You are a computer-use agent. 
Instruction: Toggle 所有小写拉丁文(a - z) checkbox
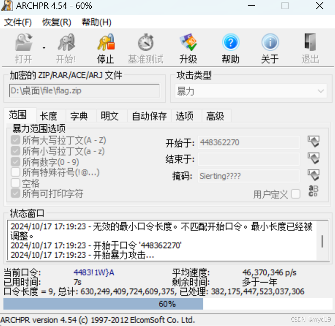point(16,151)
